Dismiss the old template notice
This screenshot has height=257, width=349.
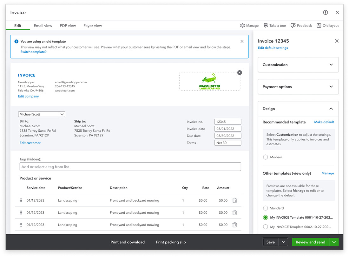point(242,41)
